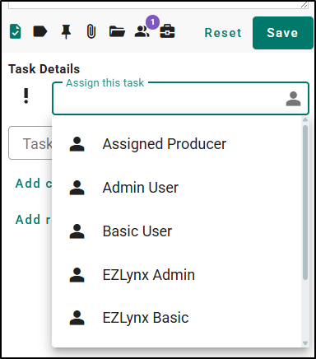Click the partially hidden Task input field

click(30, 143)
